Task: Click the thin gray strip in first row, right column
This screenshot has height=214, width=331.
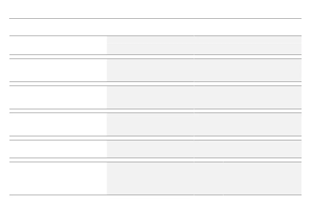Action: point(248,39)
